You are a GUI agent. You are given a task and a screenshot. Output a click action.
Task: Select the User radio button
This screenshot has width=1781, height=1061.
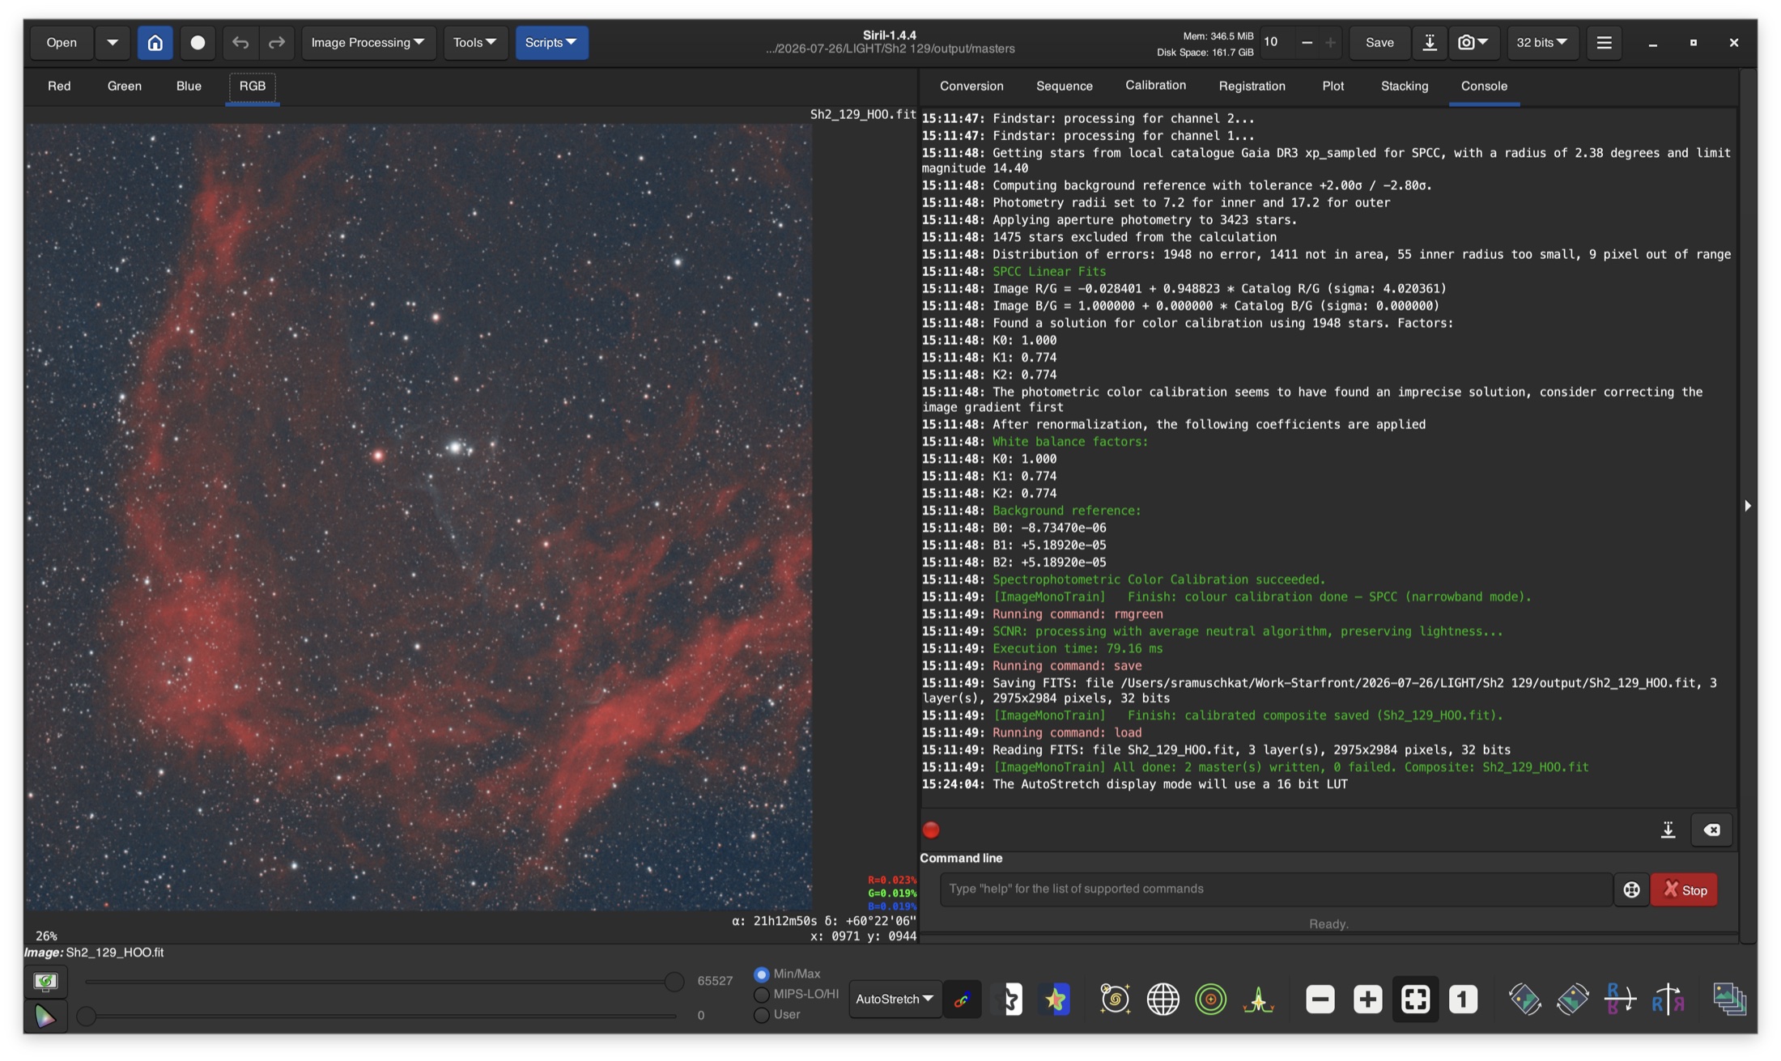tap(761, 1015)
